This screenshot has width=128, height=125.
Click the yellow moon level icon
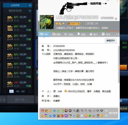tap(60, 24)
